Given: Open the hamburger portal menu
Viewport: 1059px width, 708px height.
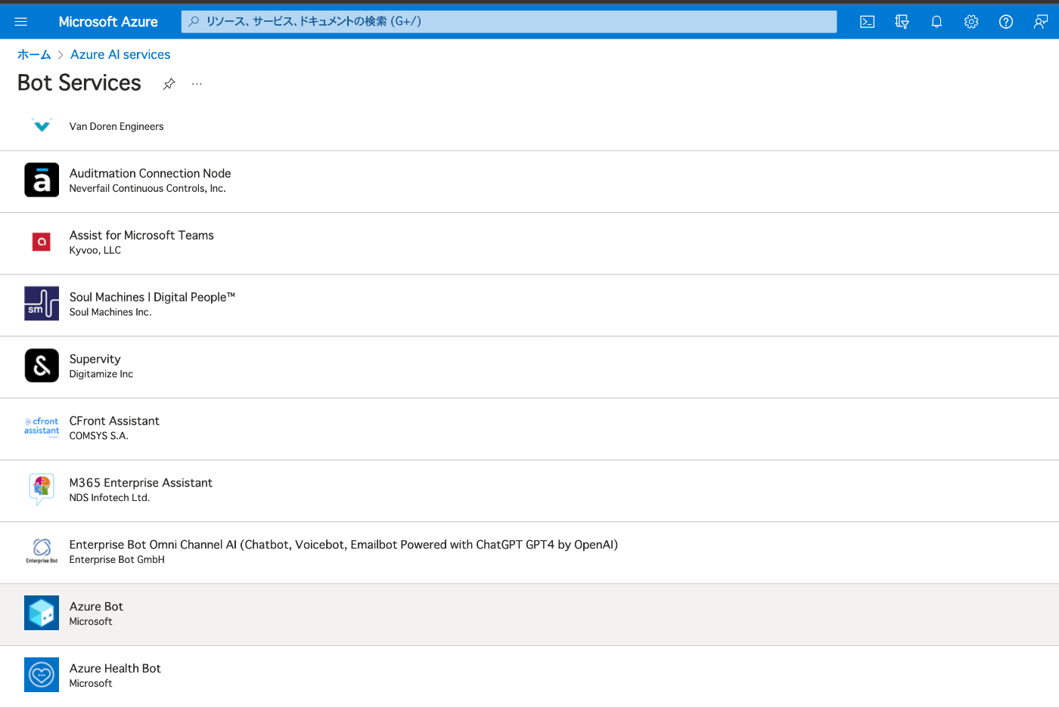Looking at the screenshot, I should 21,22.
